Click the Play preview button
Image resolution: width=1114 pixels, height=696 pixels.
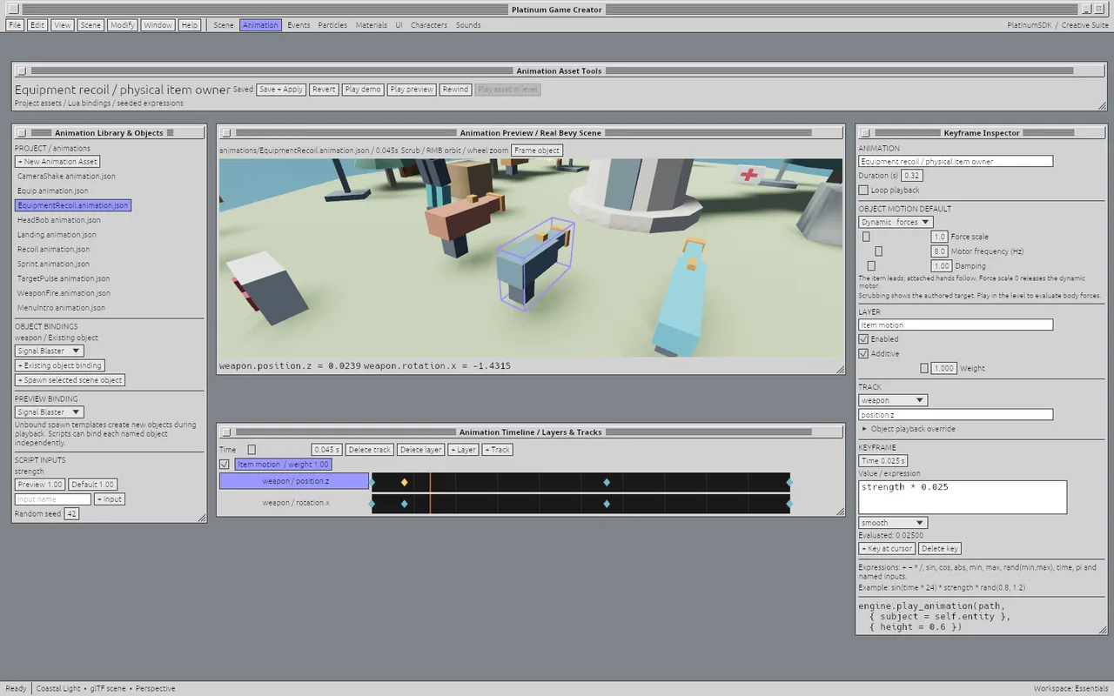[412, 90]
